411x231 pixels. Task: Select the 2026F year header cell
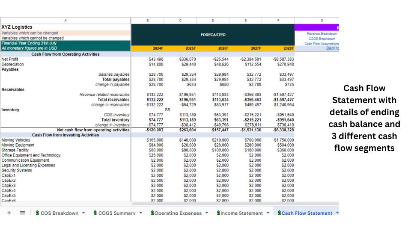(x=213, y=48)
